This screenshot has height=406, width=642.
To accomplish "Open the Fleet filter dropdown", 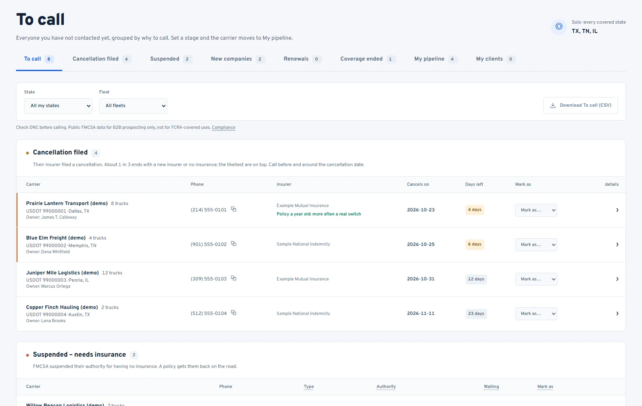I will tap(133, 106).
